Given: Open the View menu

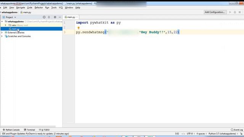Looking at the screenshot, I should coord(12,8).
